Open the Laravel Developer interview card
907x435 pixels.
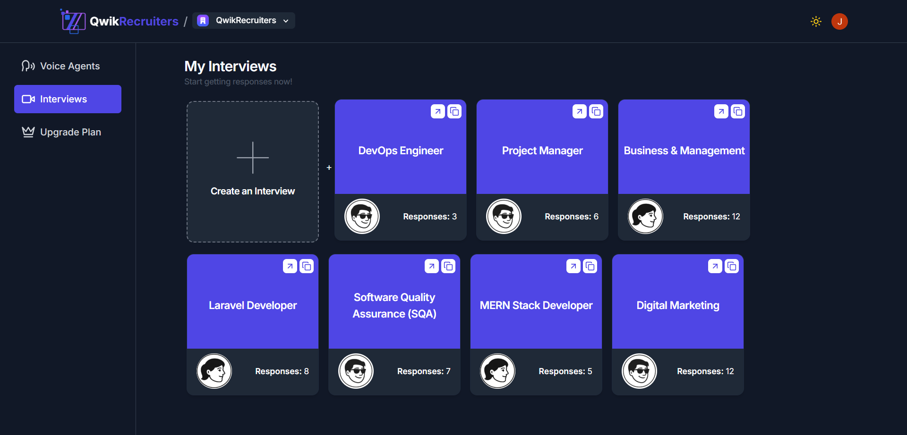click(x=253, y=306)
